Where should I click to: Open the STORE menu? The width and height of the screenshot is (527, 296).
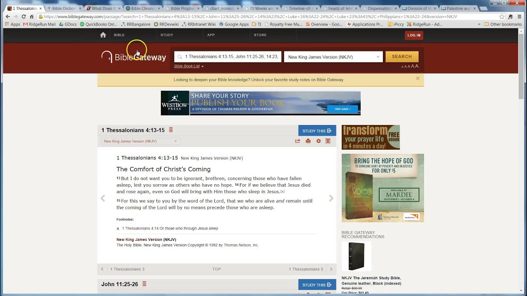click(260, 35)
